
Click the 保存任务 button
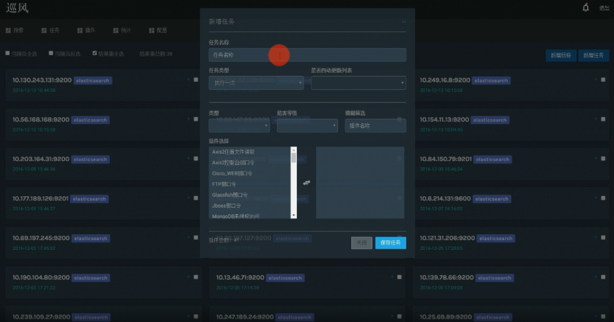pyautogui.click(x=391, y=243)
